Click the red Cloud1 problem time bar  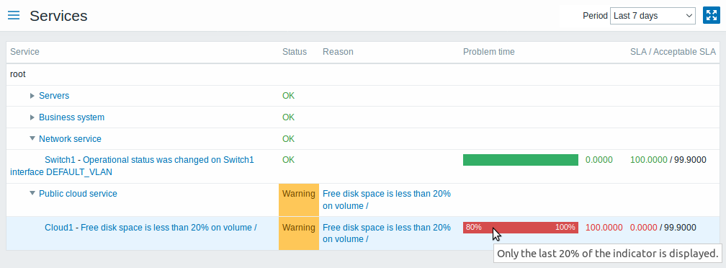point(521,227)
